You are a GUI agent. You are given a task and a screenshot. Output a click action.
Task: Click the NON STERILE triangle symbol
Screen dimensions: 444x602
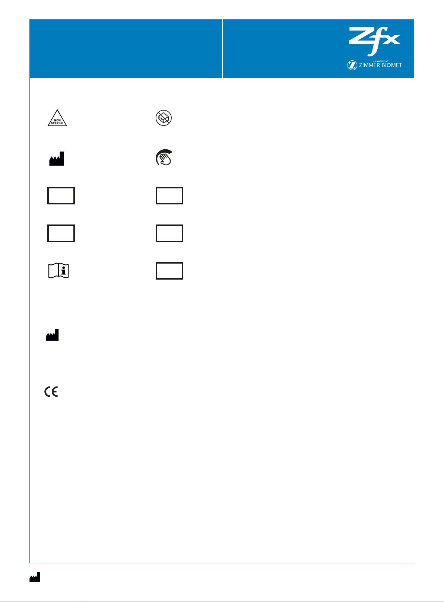pos(57,118)
